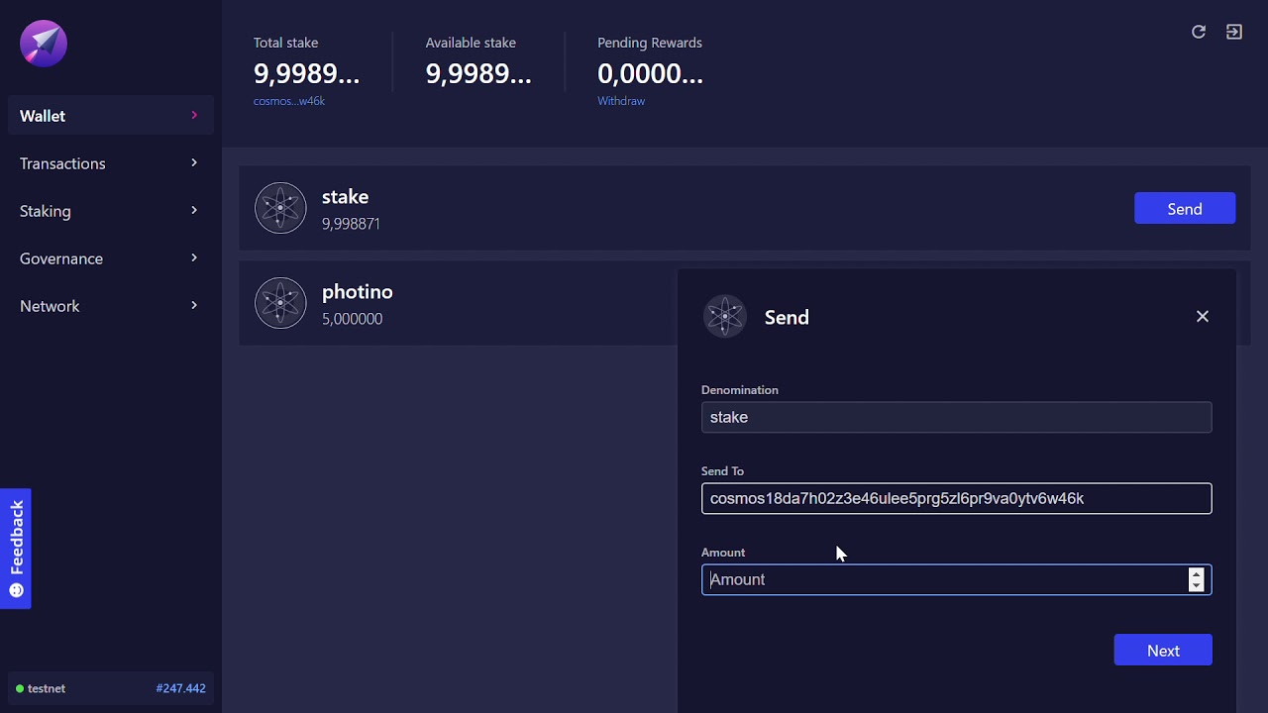The image size is (1268, 713).
Task: Increase amount with the up stepper arrow
Action: coord(1196,573)
